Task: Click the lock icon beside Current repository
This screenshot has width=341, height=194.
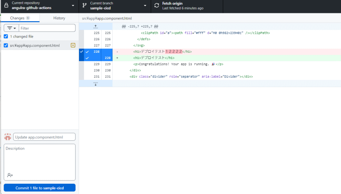Action: (6, 6)
